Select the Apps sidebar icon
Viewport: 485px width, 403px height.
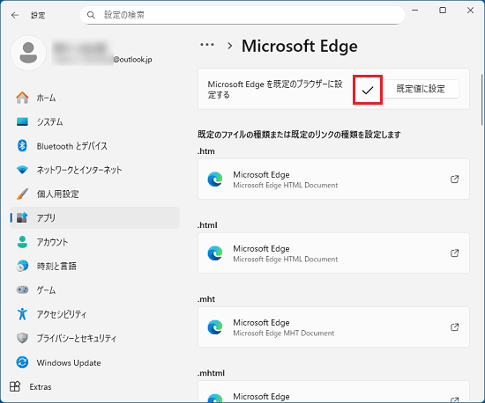[22, 217]
